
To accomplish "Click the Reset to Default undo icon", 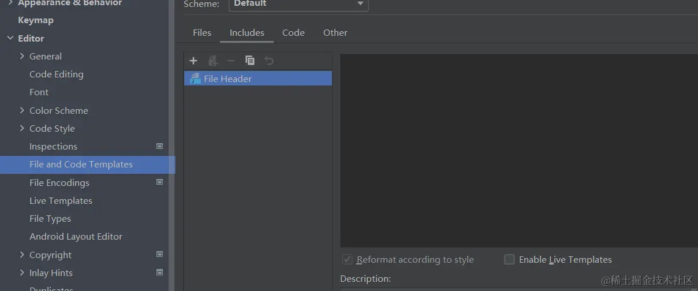I will (268, 61).
